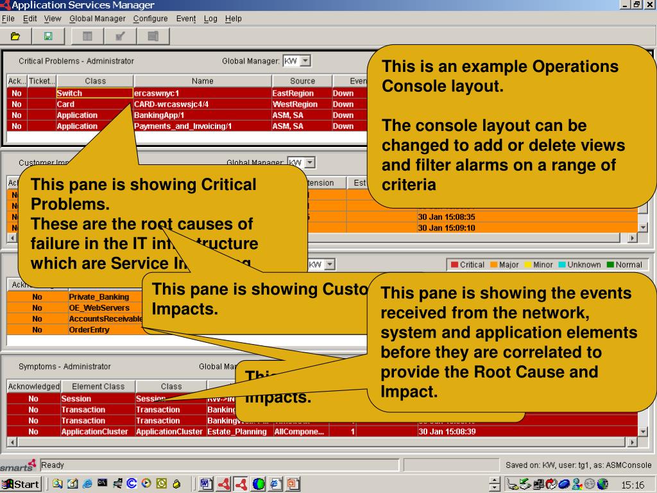This screenshot has width=657, height=493.
Task: Click the orange Major legend swatch
Action: (x=493, y=265)
